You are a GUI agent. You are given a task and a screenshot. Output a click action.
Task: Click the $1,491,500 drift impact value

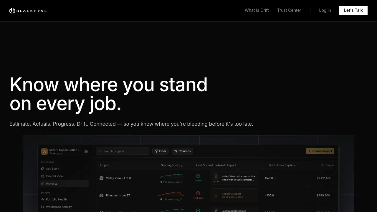pos(324,178)
